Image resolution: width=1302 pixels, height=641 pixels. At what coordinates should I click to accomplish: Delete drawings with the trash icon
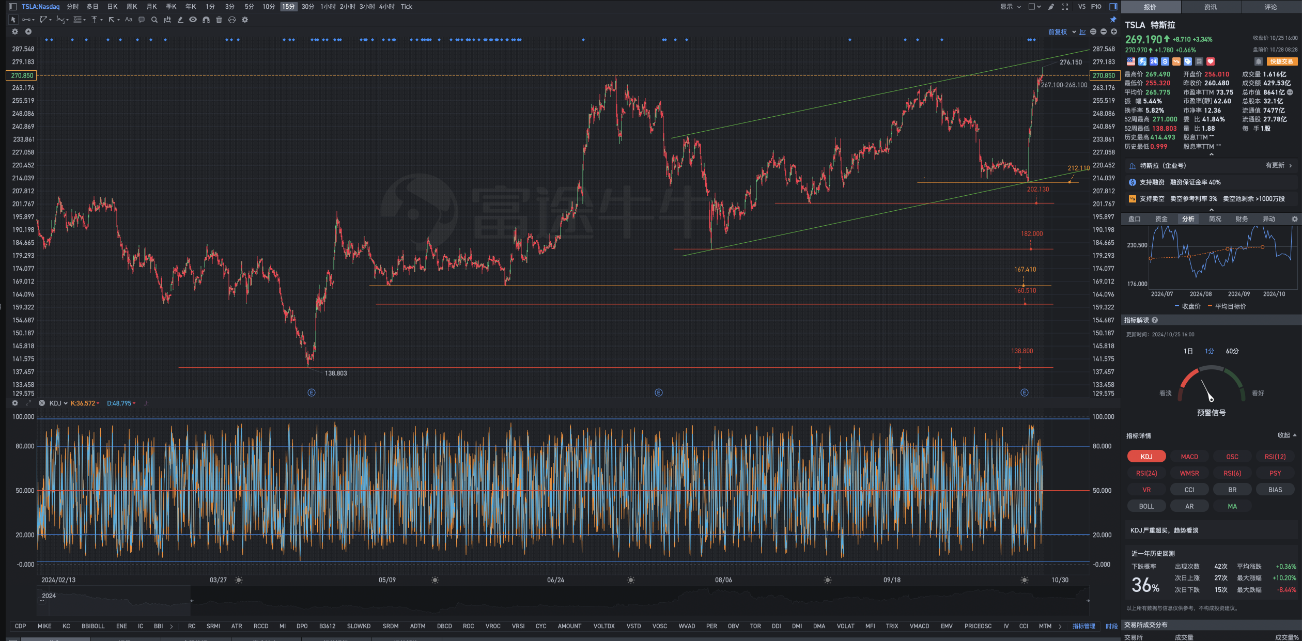(x=219, y=20)
